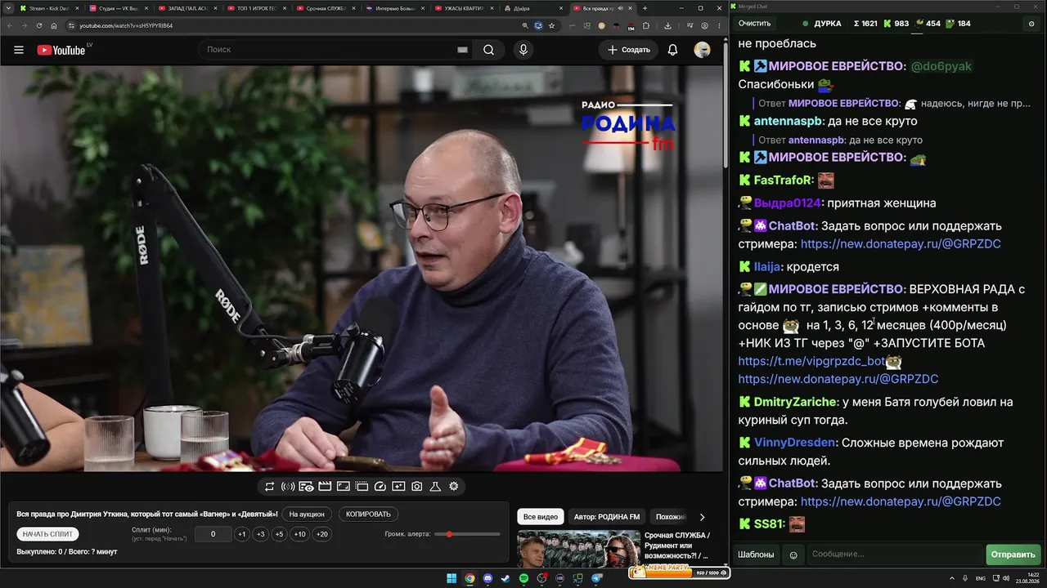Click the window-with-dotted-top icon in player toolbar

(x=362, y=487)
